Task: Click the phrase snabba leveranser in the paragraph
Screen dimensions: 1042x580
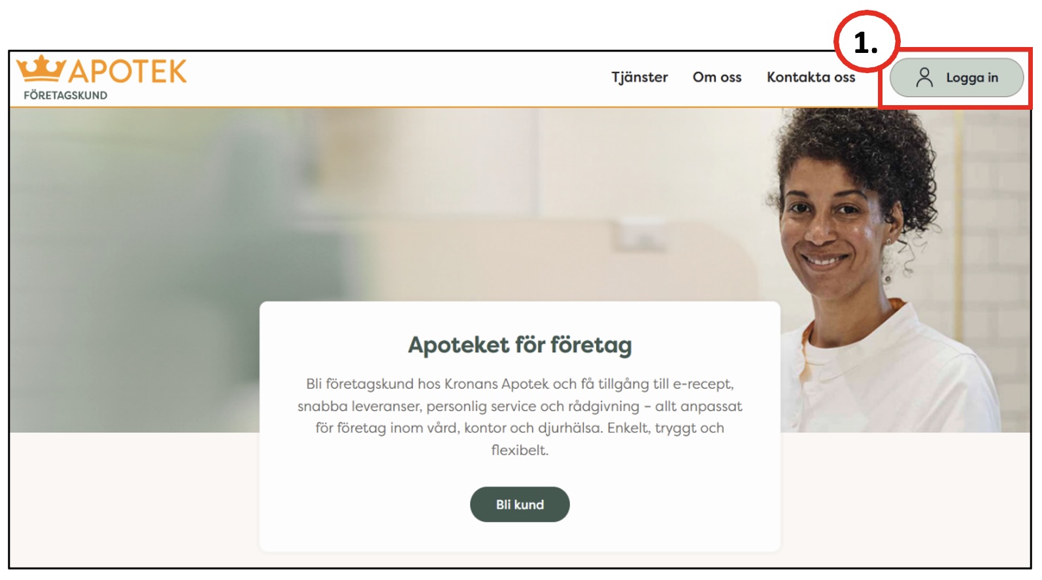Action: (x=359, y=406)
